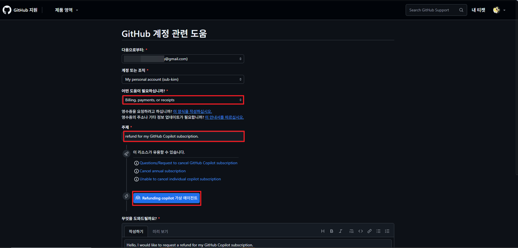Click info icon beside Unable to cancel

tap(137, 179)
